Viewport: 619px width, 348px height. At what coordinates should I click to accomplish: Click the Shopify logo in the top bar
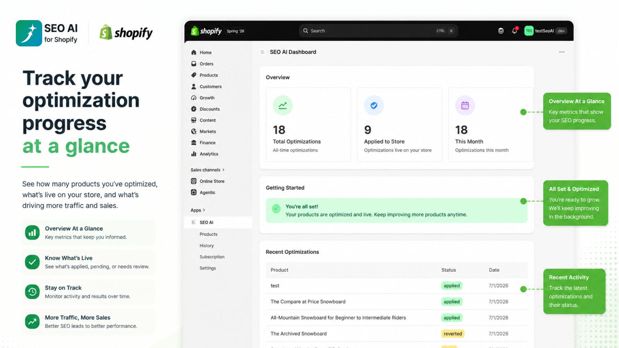(207, 31)
